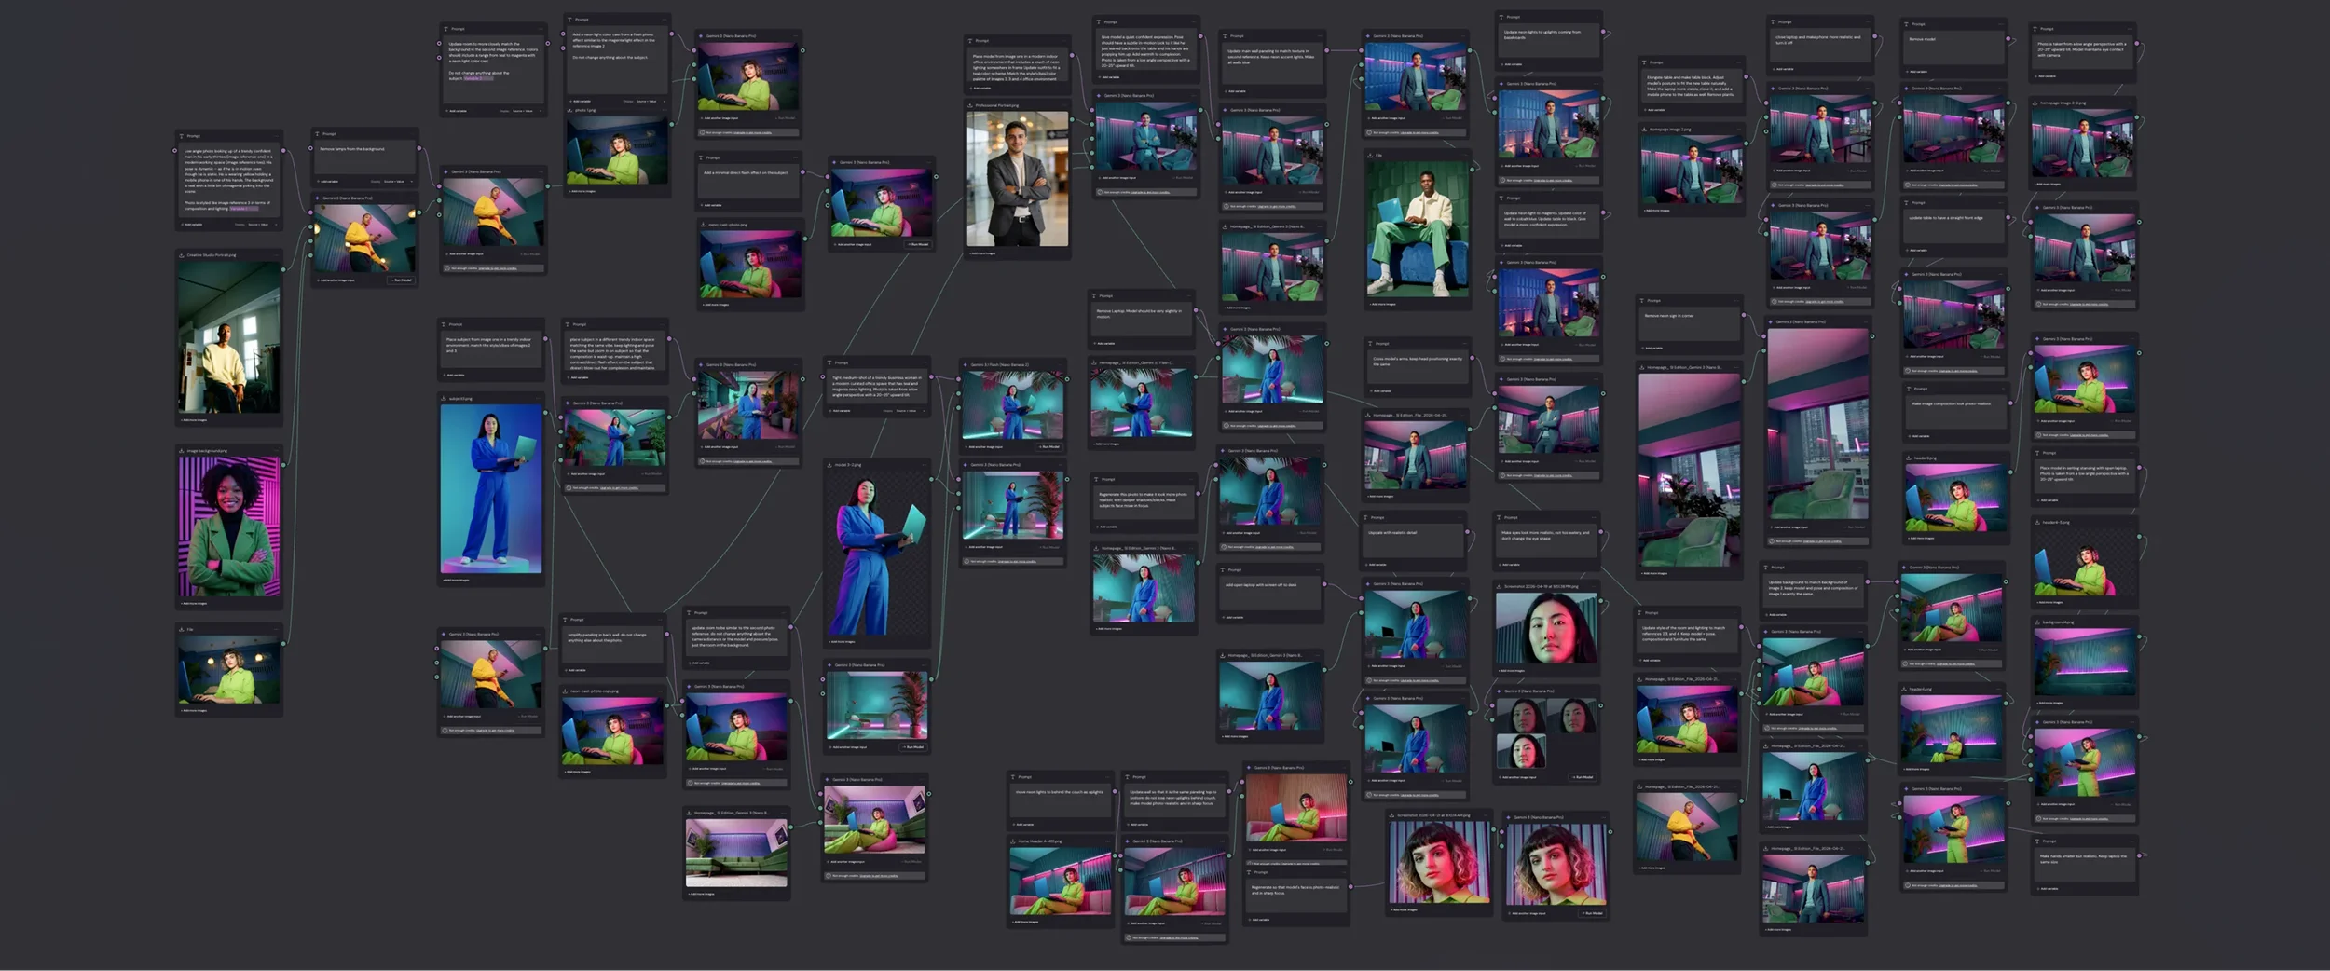
Task: Open the three-dot menu on Creative Studio Portrait.png node
Action: [x=277, y=255]
